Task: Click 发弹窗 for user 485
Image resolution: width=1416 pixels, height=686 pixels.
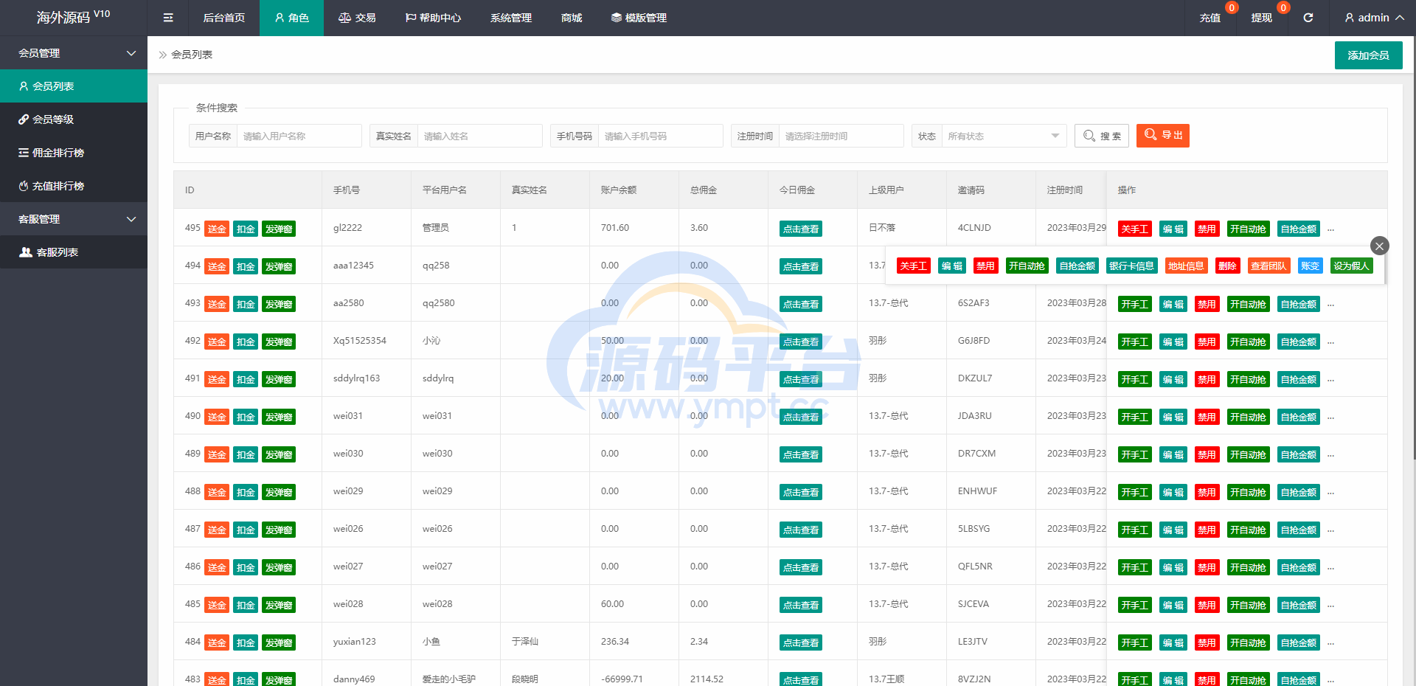Action: coord(279,606)
